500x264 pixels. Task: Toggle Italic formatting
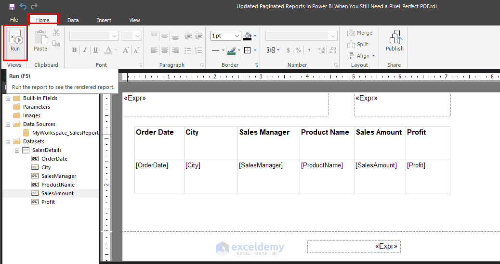(85, 50)
